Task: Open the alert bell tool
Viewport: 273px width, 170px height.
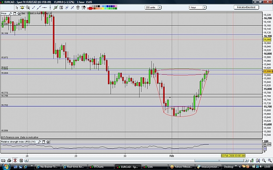Action: tap(22, 7)
